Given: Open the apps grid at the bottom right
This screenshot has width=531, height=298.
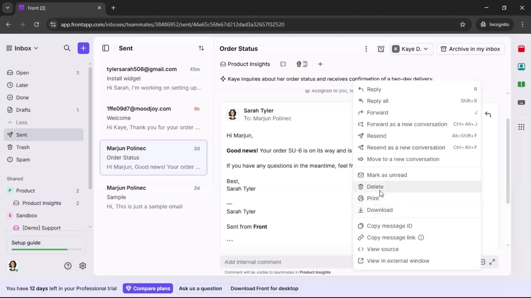Looking at the screenshot, I should [522, 127].
